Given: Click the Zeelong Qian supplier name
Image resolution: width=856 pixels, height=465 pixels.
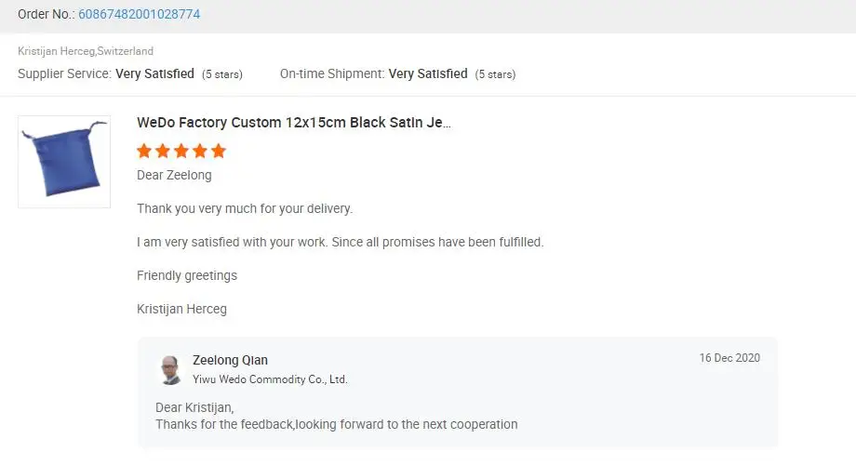Looking at the screenshot, I should click(230, 360).
